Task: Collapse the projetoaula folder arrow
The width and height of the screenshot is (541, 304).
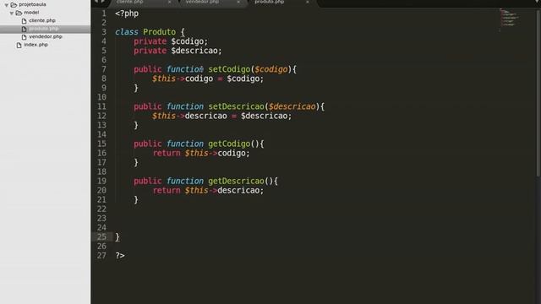Action: click(x=7, y=5)
